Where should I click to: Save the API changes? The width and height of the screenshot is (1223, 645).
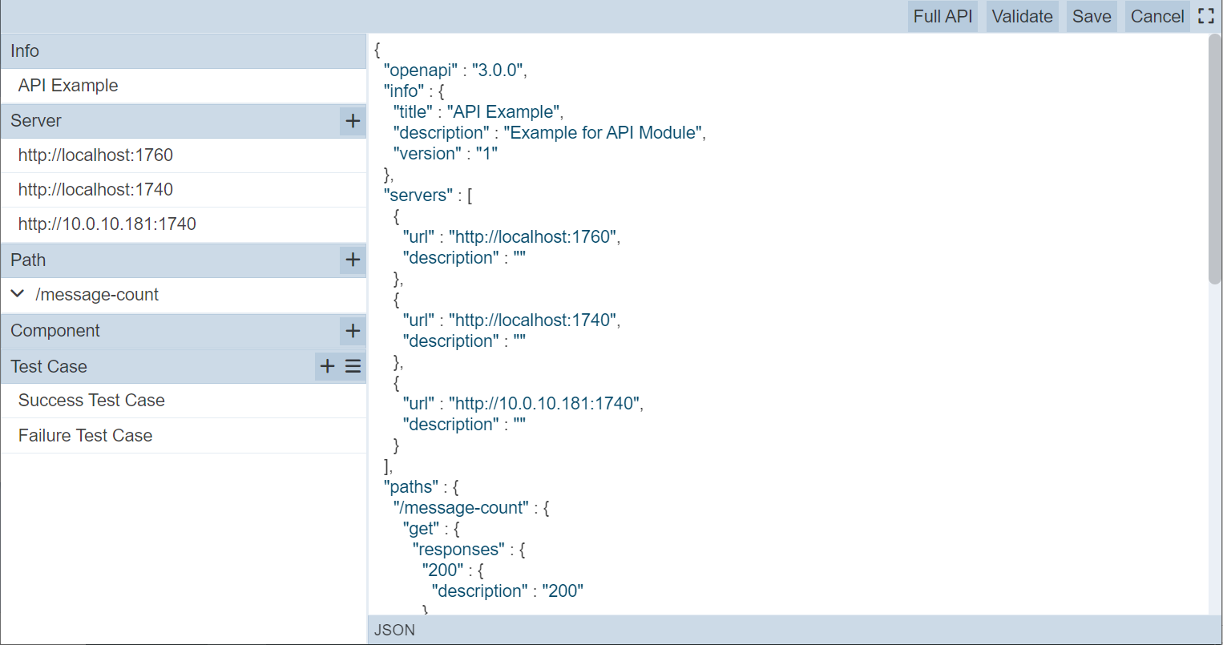(x=1092, y=16)
